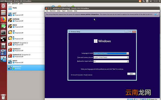Click the ZX VM icon in the list
The height and width of the screenshot is (100, 161).
coord(10,32)
